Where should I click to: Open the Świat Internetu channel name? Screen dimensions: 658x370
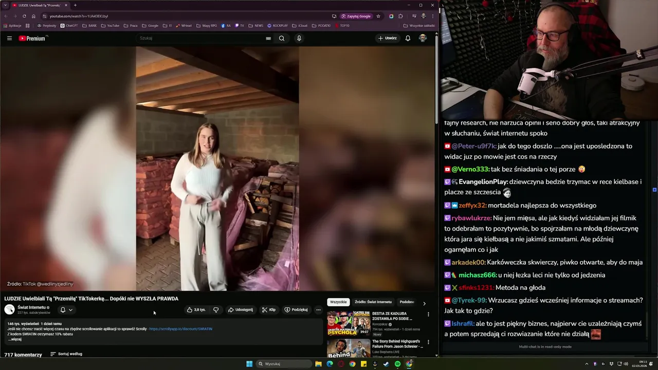[x=32, y=307]
